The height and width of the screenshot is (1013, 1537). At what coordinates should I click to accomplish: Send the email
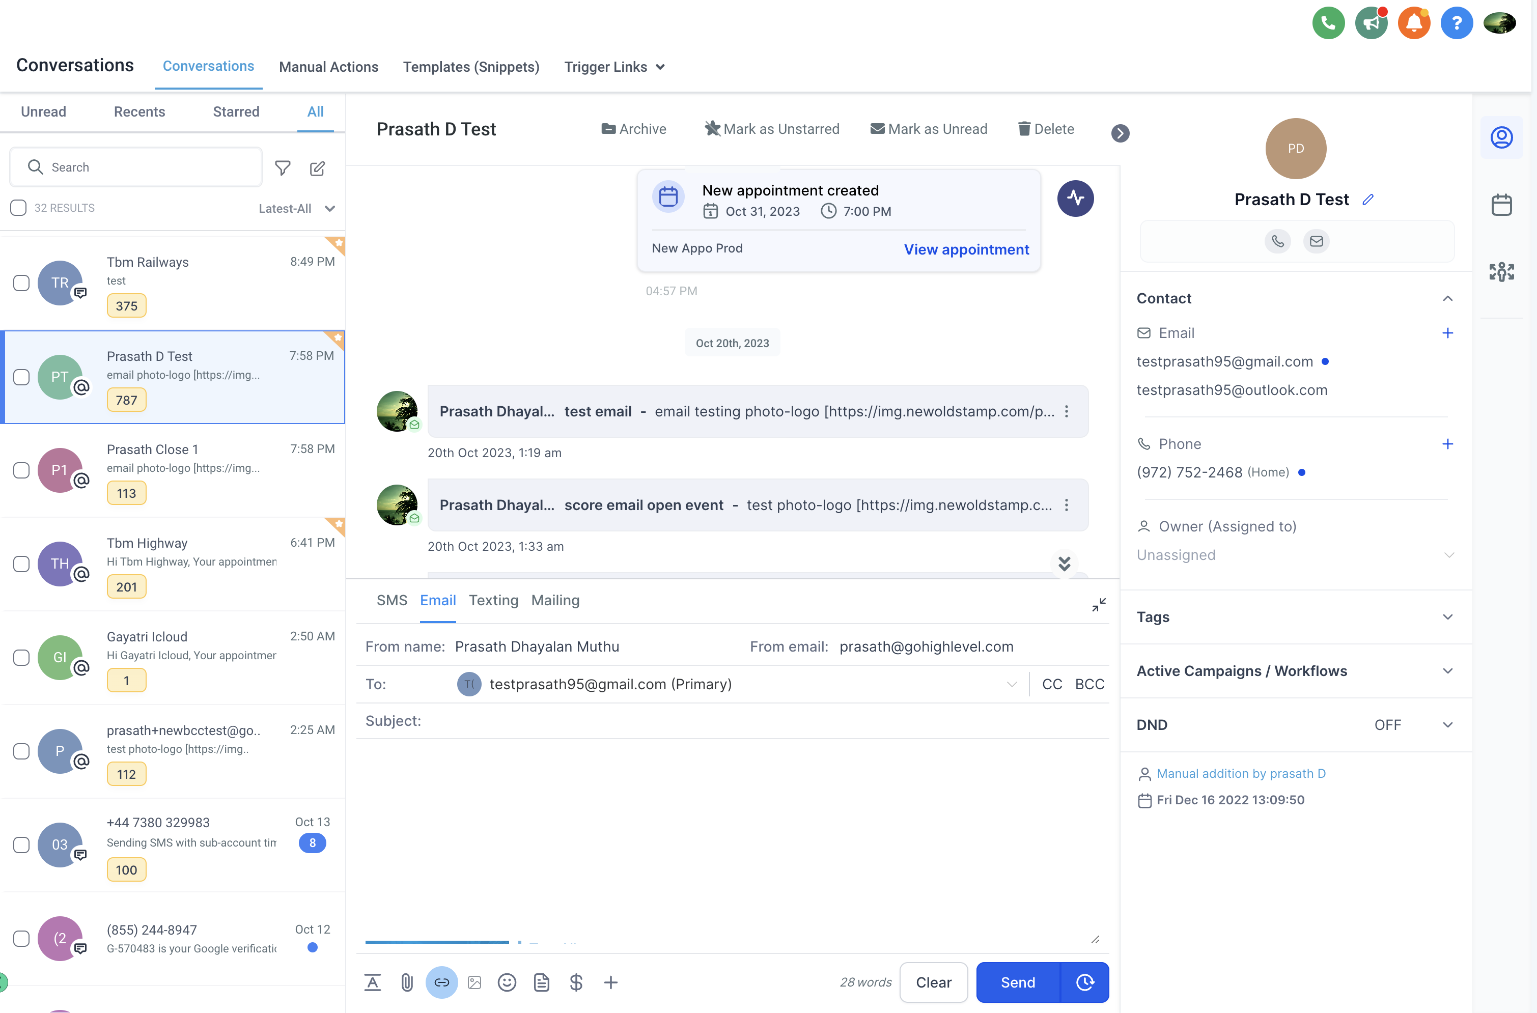click(x=1018, y=982)
